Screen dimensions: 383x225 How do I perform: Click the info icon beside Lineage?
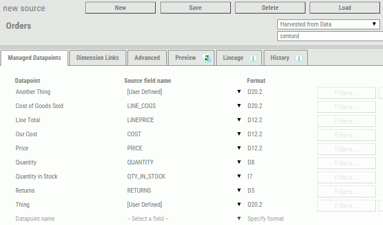[253, 58]
